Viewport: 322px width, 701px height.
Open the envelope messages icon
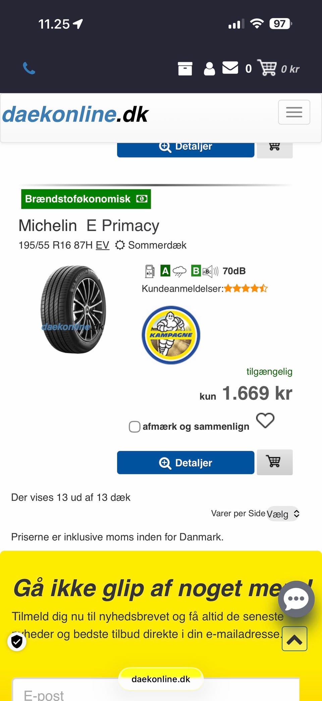tap(230, 68)
